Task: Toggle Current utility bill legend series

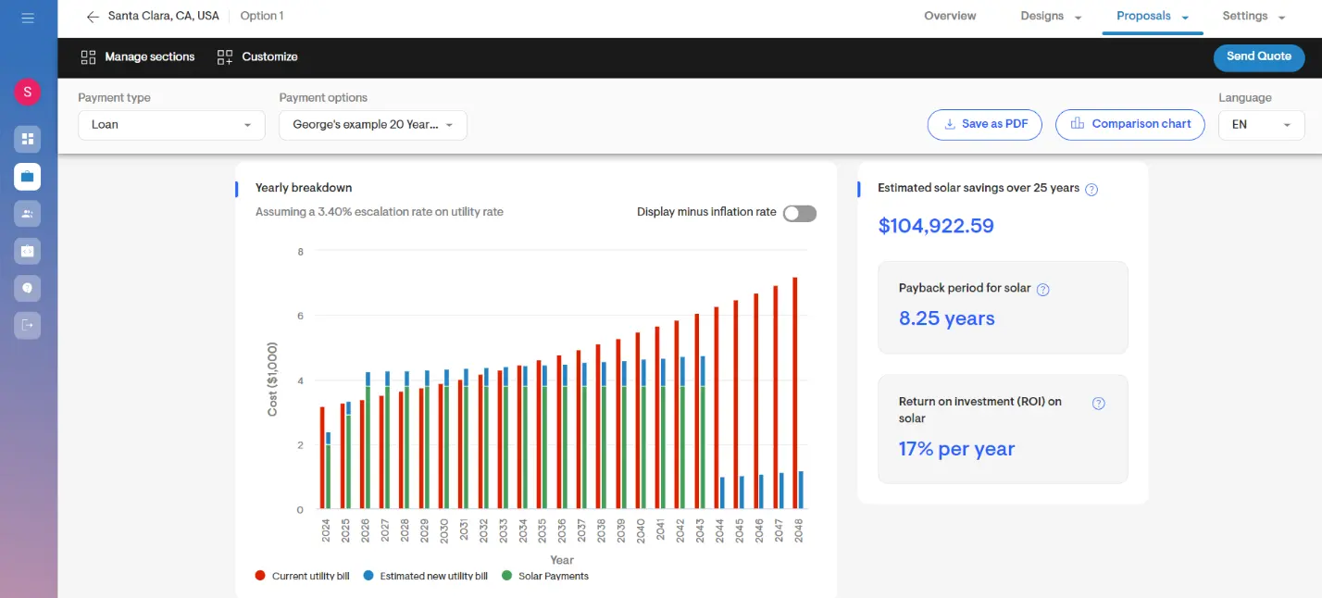Action: (x=302, y=576)
